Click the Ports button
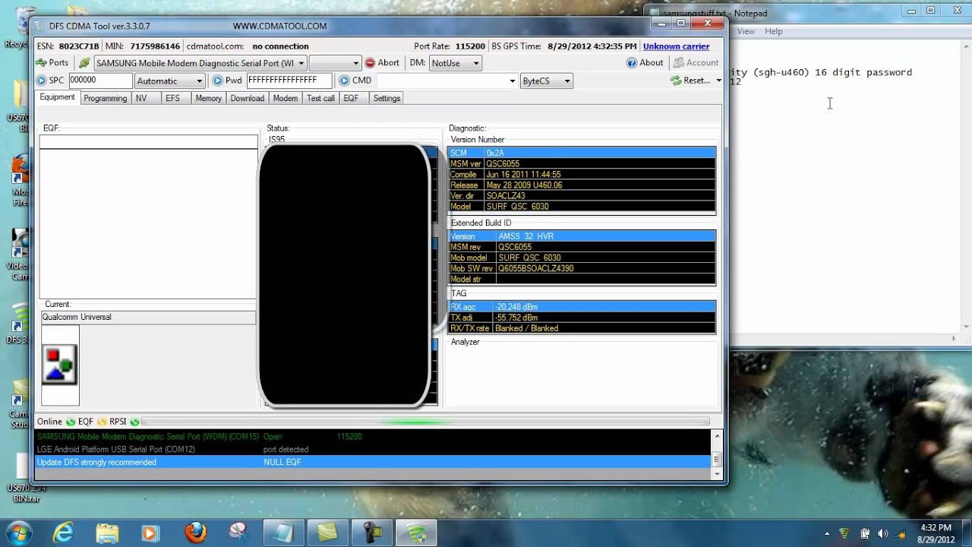This screenshot has width=972, height=547. [52, 63]
